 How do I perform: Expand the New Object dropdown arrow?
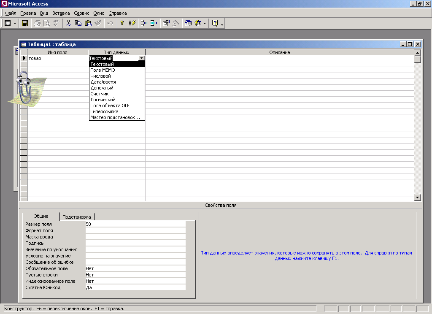tap(205, 24)
